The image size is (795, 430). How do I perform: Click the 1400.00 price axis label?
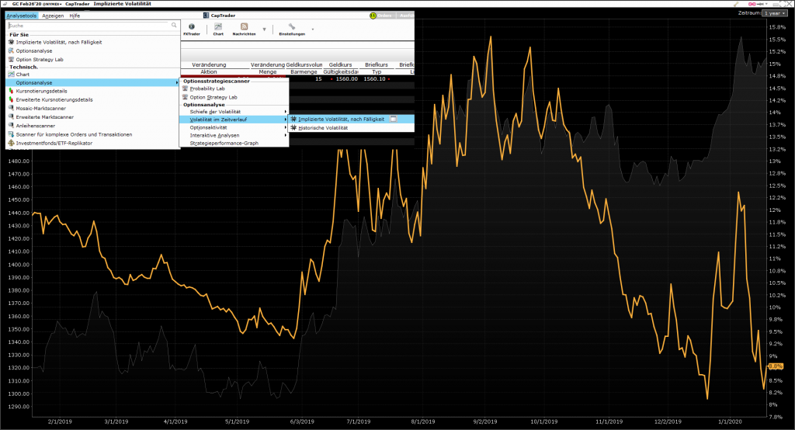[x=19, y=265]
